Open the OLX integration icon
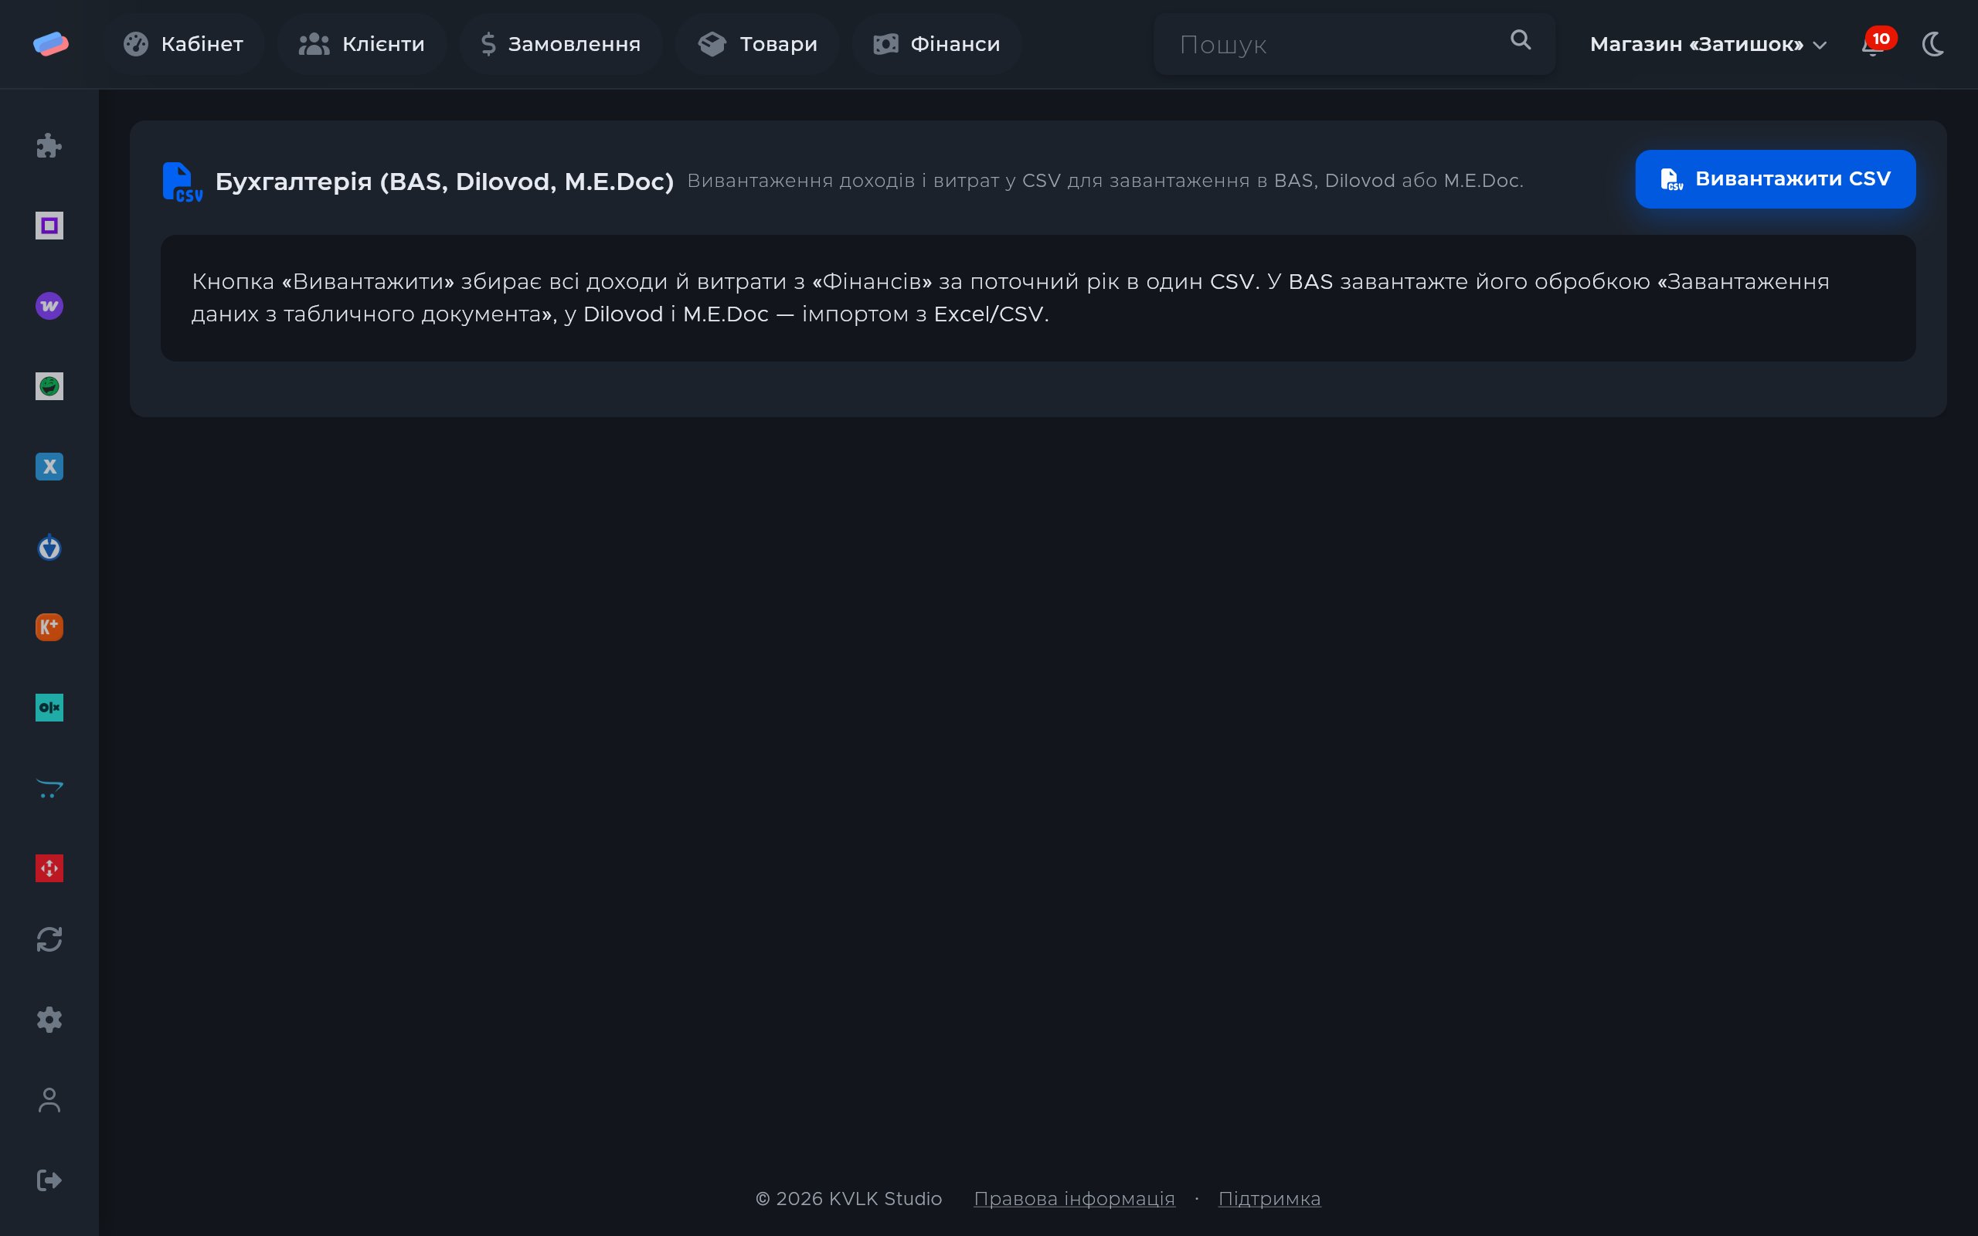1978x1236 pixels. [49, 708]
